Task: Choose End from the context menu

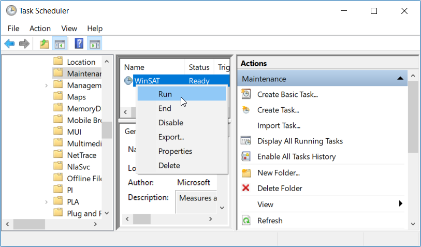Action: 182,108
